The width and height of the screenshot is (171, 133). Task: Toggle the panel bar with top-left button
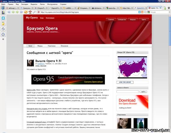click(x=3, y=8)
